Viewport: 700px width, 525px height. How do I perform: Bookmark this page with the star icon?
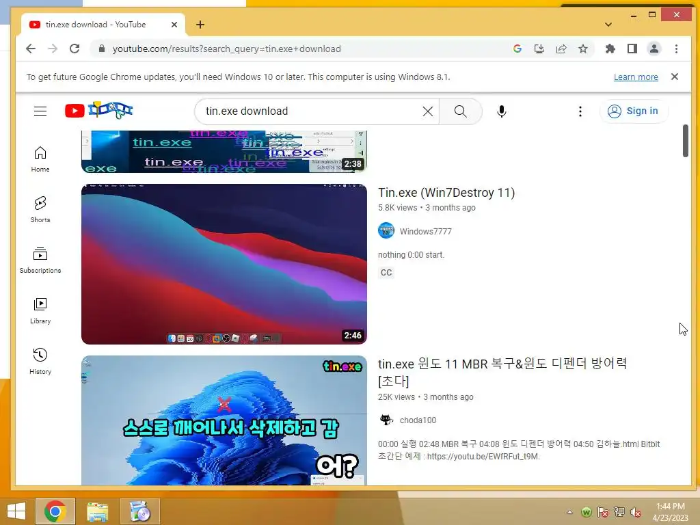[583, 49]
